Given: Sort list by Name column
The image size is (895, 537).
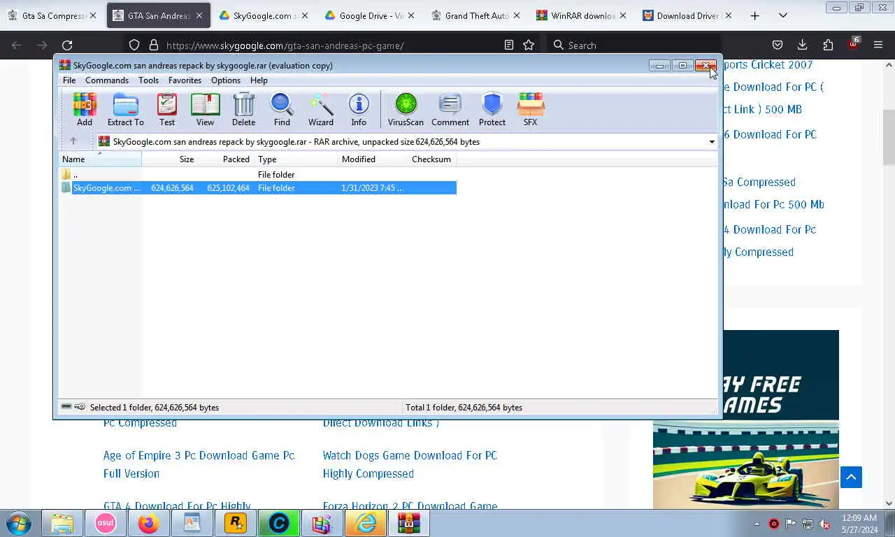Looking at the screenshot, I should tap(100, 159).
